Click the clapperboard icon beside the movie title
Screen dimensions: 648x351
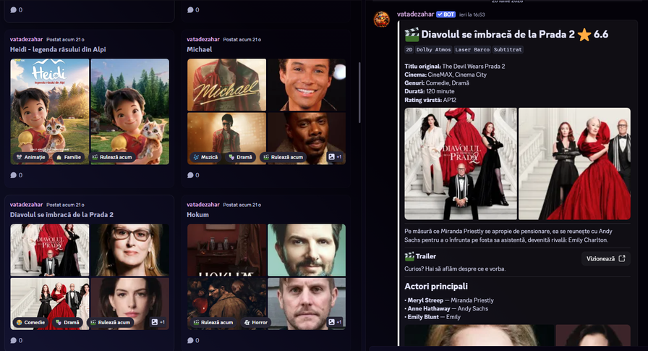tap(412, 34)
